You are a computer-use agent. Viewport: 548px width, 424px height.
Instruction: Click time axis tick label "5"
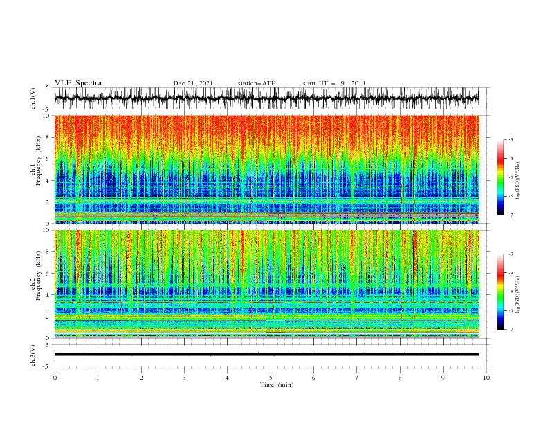(271, 378)
